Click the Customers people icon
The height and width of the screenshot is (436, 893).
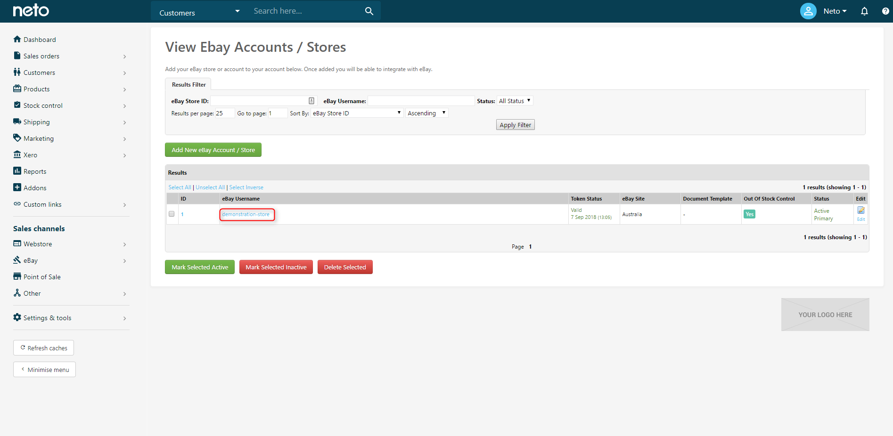tap(17, 72)
